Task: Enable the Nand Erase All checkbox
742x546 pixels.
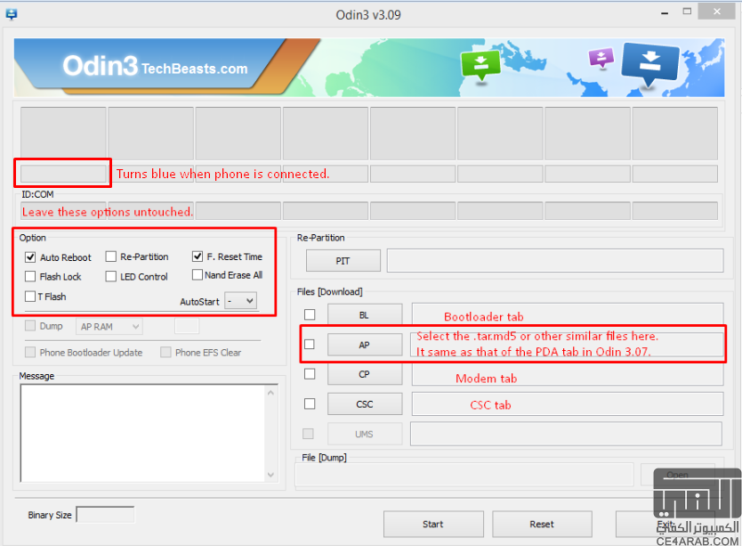Action: [198, 275]
